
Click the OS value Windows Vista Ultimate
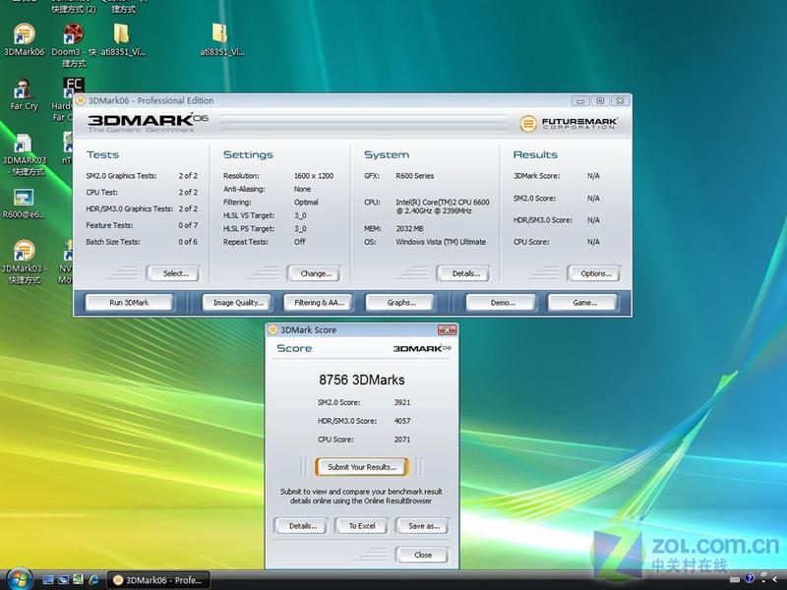(x=441, y=242)
